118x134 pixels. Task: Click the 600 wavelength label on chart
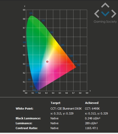71,56
